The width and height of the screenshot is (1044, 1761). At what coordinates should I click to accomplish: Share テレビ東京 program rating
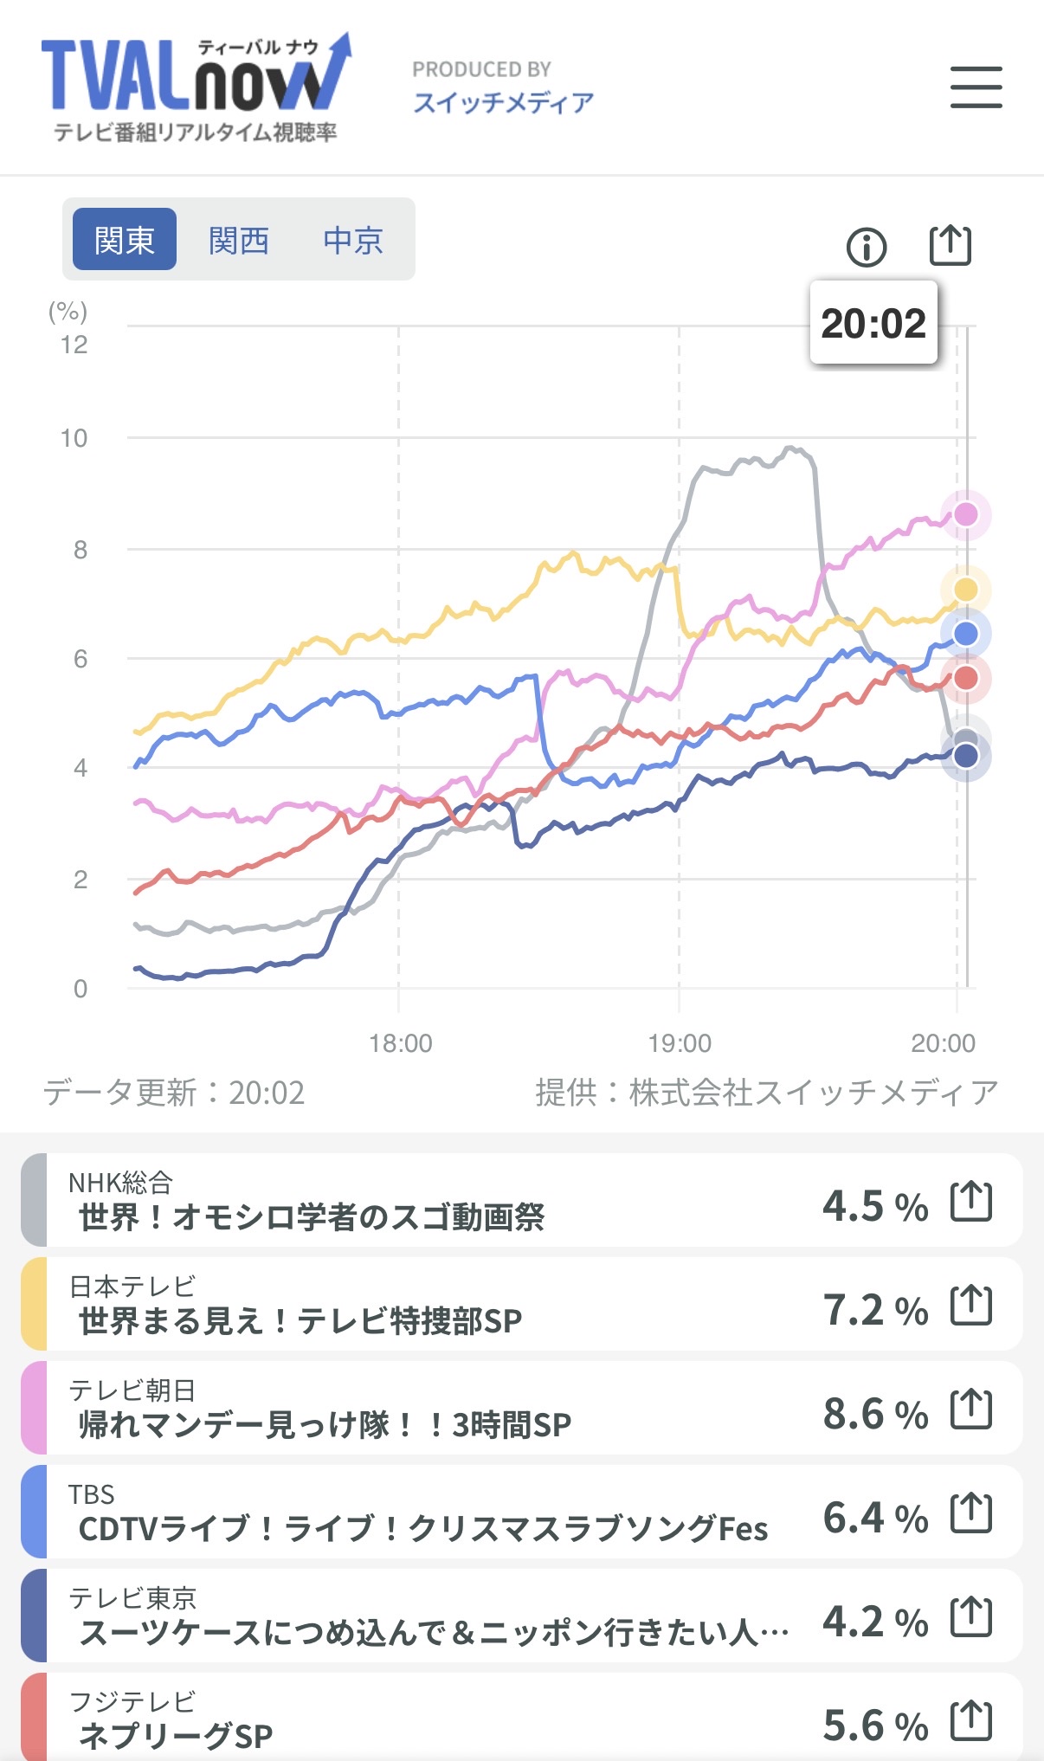coord(970,1617)
